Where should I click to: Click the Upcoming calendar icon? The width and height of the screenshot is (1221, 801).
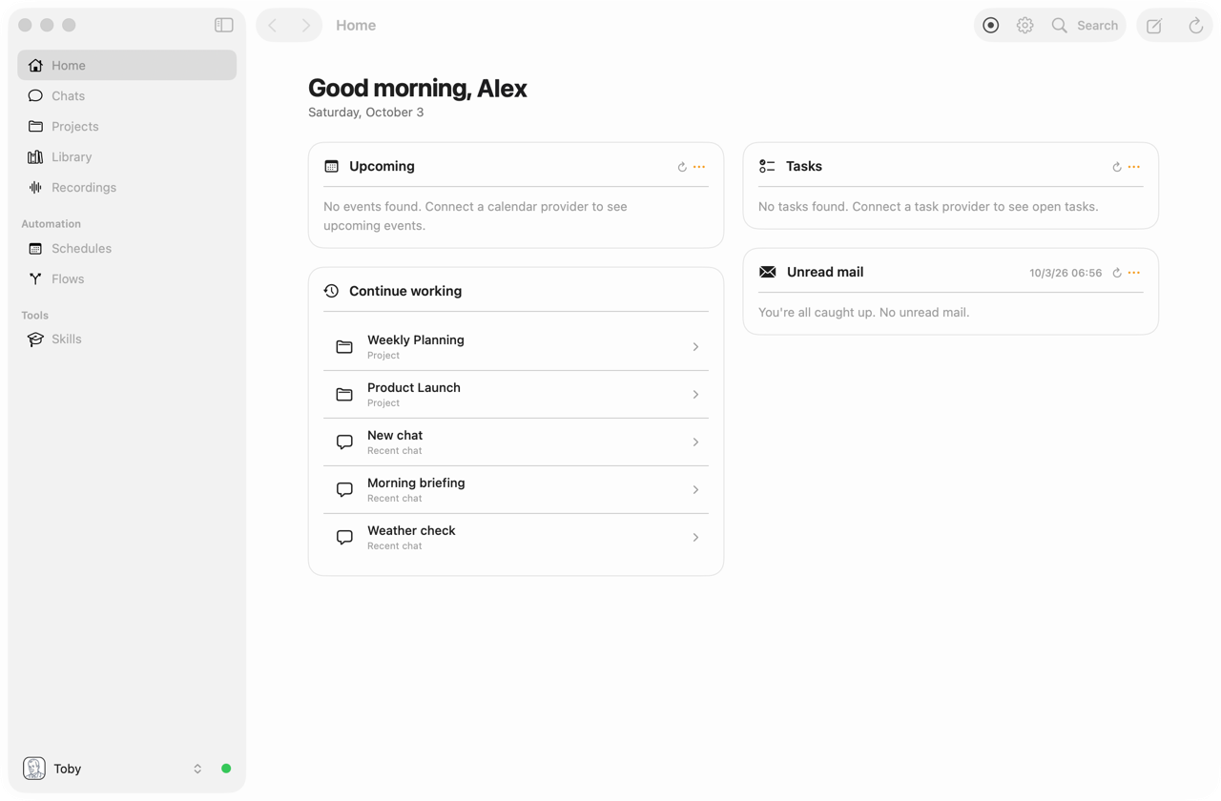331,166
